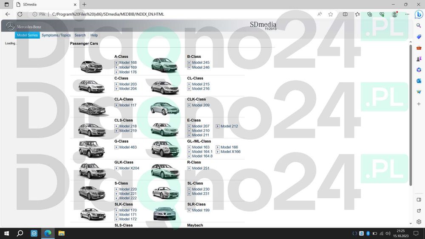Open Model 212 of E-Class
The width and height of the screenshot is (425, 239).
click(x=229, y=126)
